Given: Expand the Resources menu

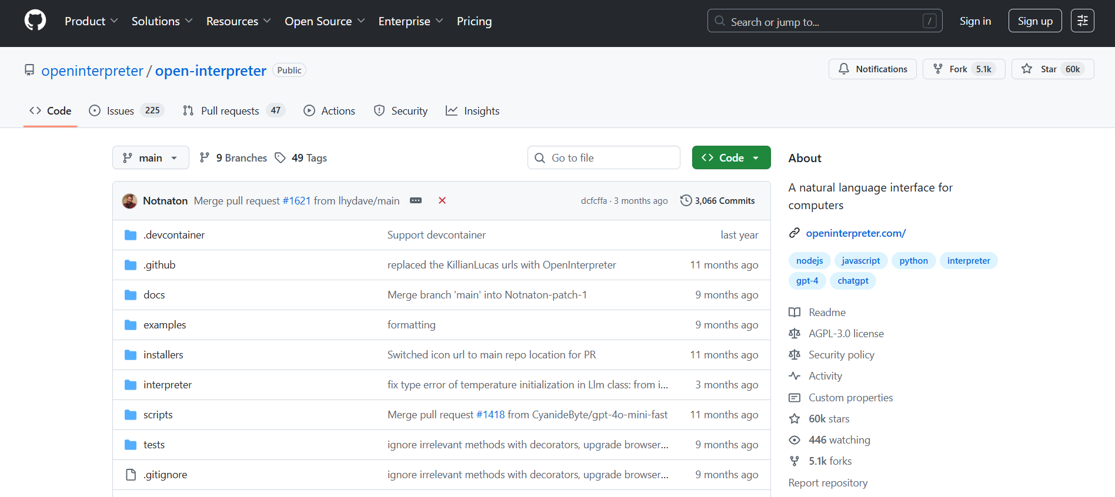Looking at the screenshot, I should click(238, 21).
